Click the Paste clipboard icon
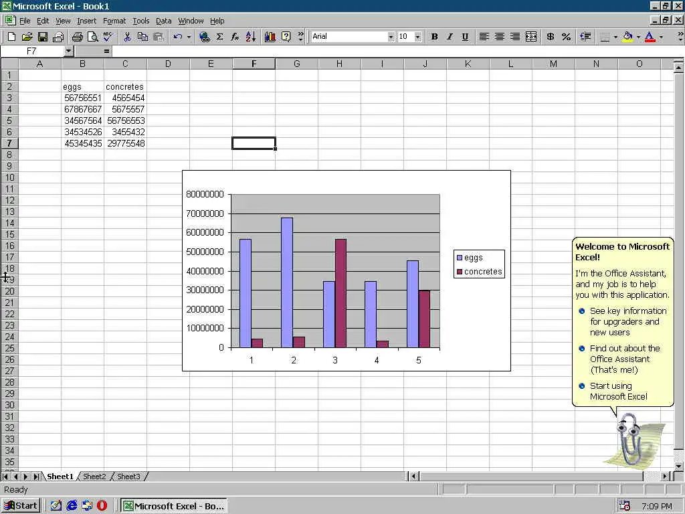 point(159,37)
